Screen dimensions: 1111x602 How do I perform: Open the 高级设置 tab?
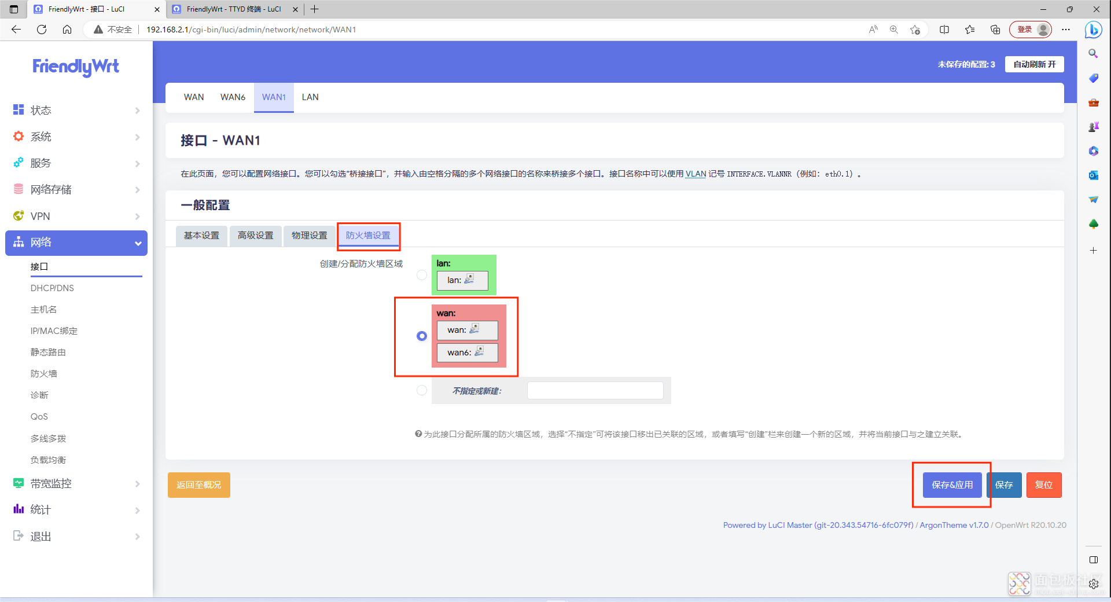click(x=255, y=236)
